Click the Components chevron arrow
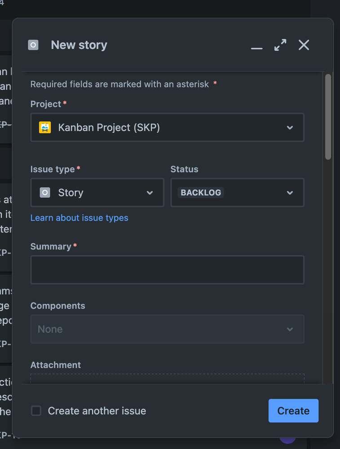The height and width of the screenshot is (449, 340). [290, 329]
